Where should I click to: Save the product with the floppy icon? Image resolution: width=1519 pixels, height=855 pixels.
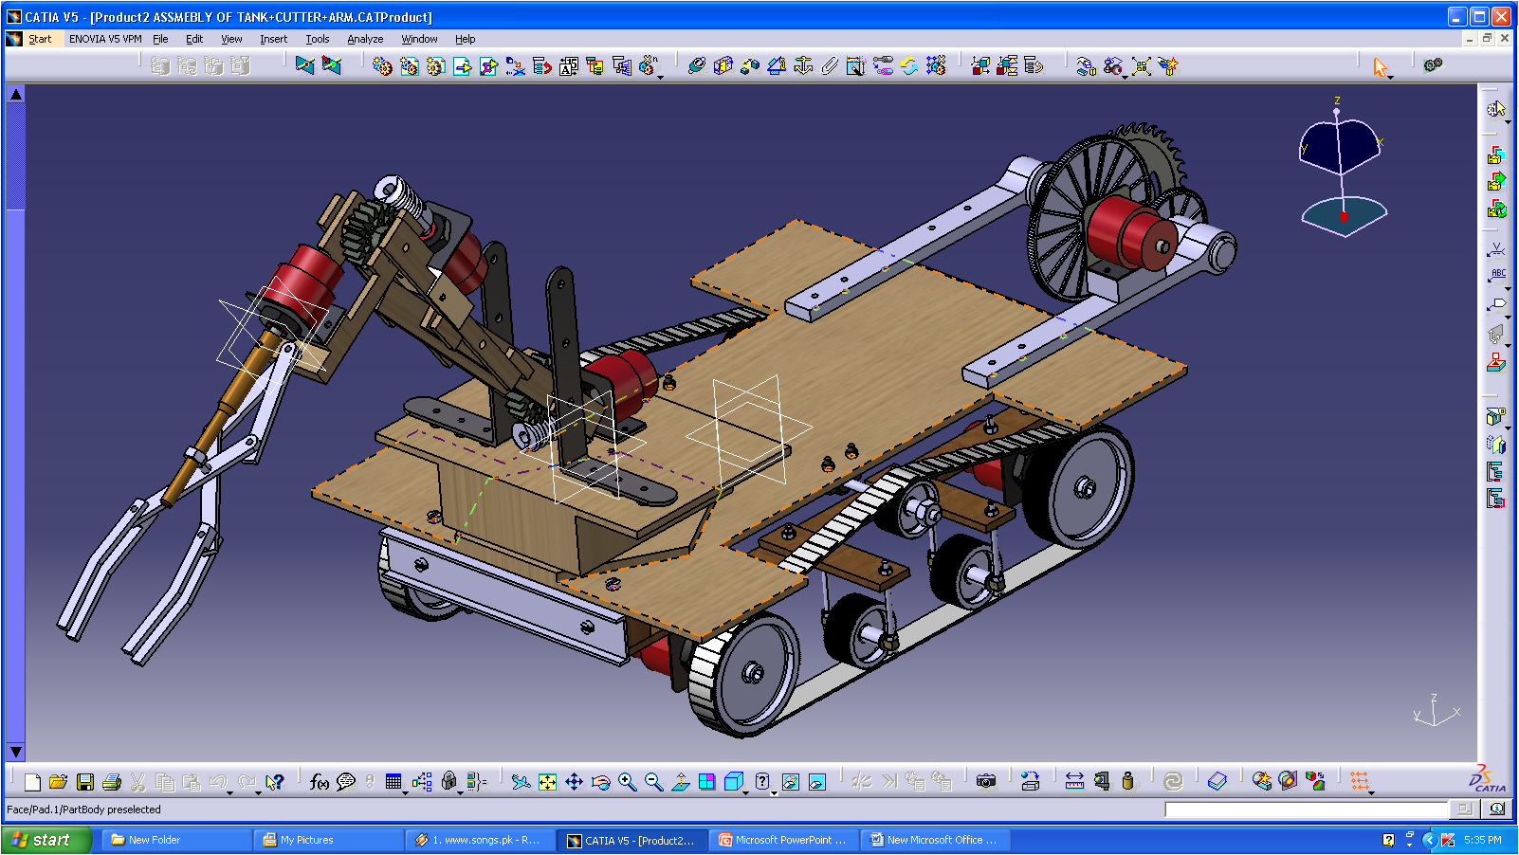[x=85, y=782]
